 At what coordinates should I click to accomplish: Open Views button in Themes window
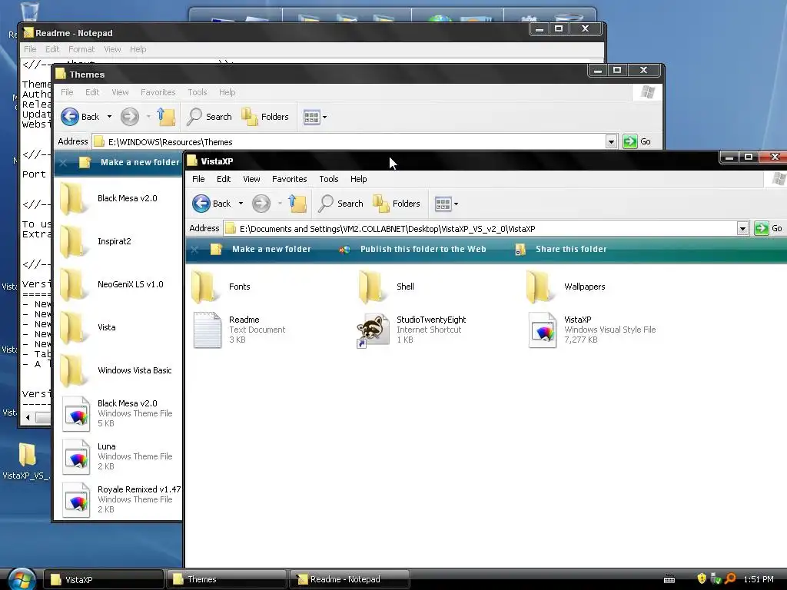click(x=311, y=118)
